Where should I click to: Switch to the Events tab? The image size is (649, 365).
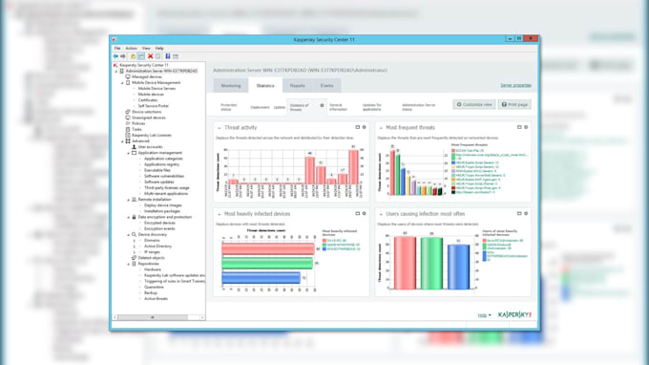click(327, 86)
